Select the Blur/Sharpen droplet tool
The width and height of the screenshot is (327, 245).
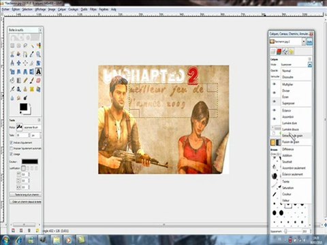pos(12,98)
